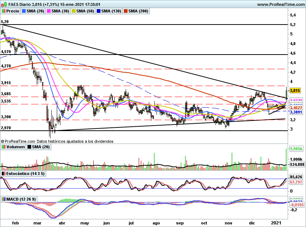Click the SMA (30) magenta legend label
This screenshot has height=227, width=306.
click(60, 11)
